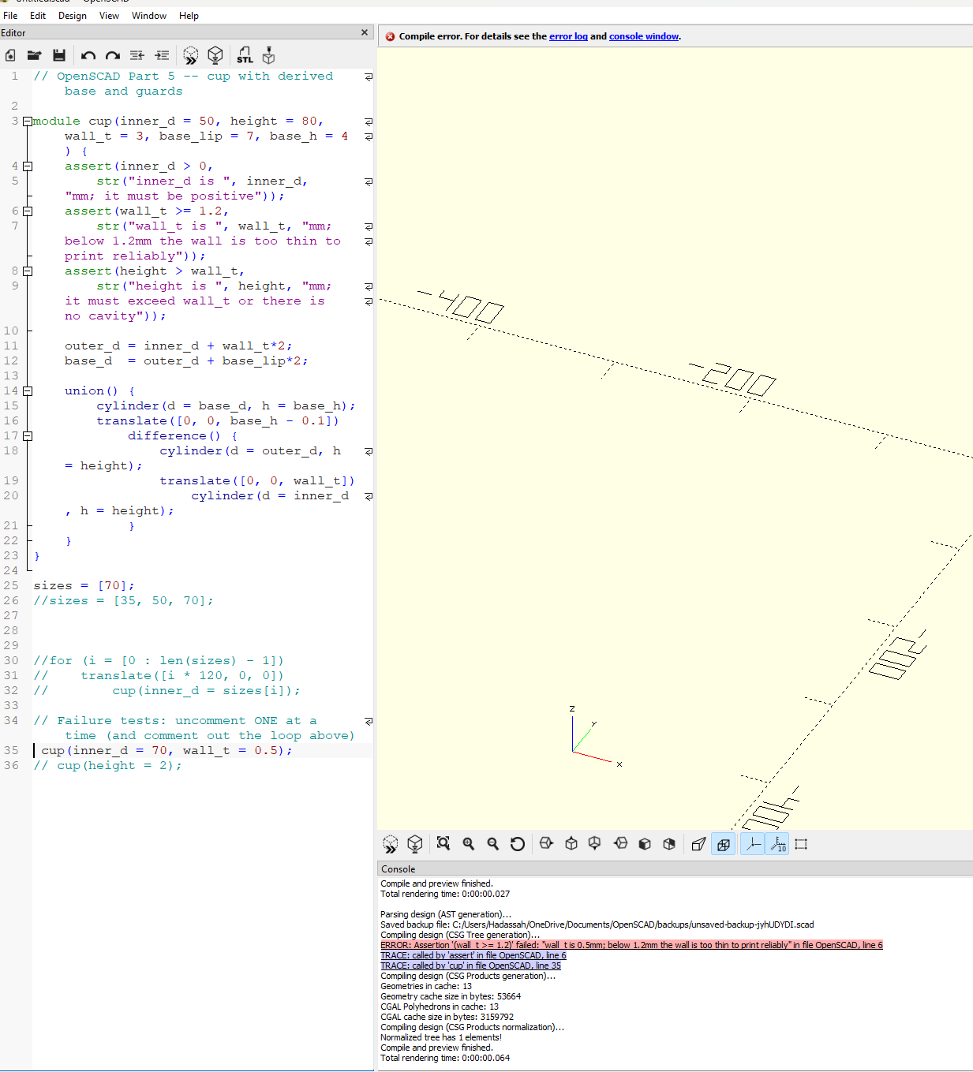Place the cursor on code line 35
The width and height of the screenshot is (973, 1072).
pos(166,751)
